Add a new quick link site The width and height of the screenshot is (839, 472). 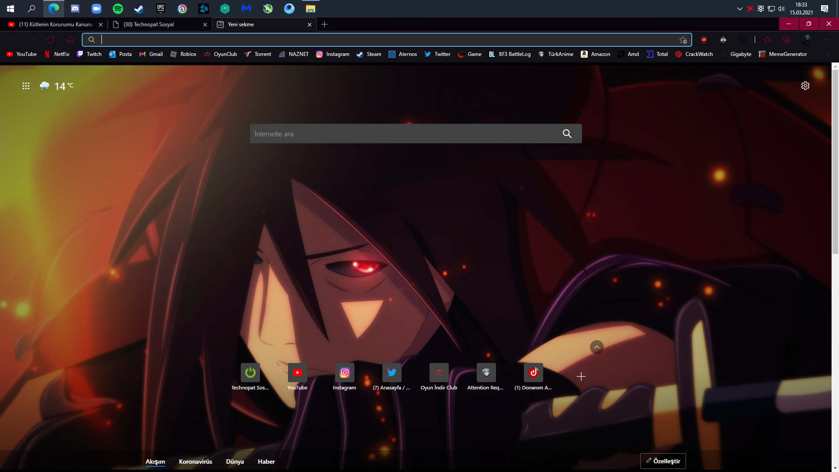[x=581, y=376]
